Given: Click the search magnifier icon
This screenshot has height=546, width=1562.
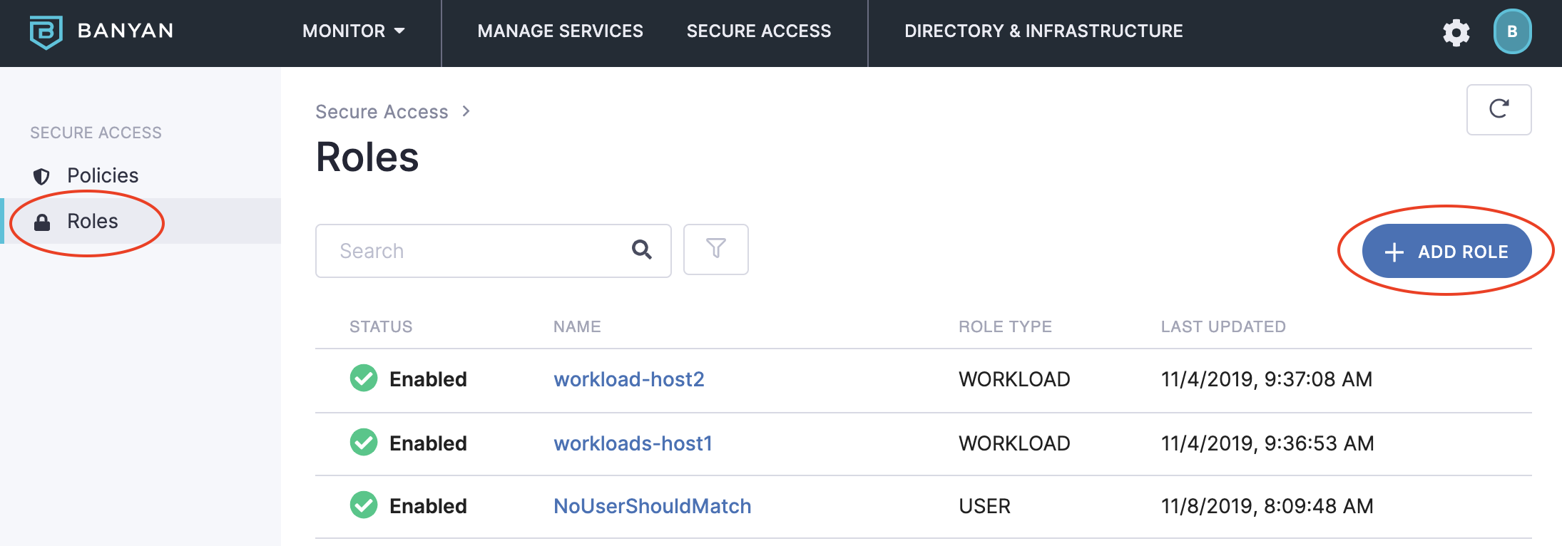Looking at the screenshot, I should point(641,250).
